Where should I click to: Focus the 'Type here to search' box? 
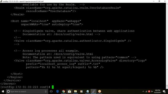point(27,91)
